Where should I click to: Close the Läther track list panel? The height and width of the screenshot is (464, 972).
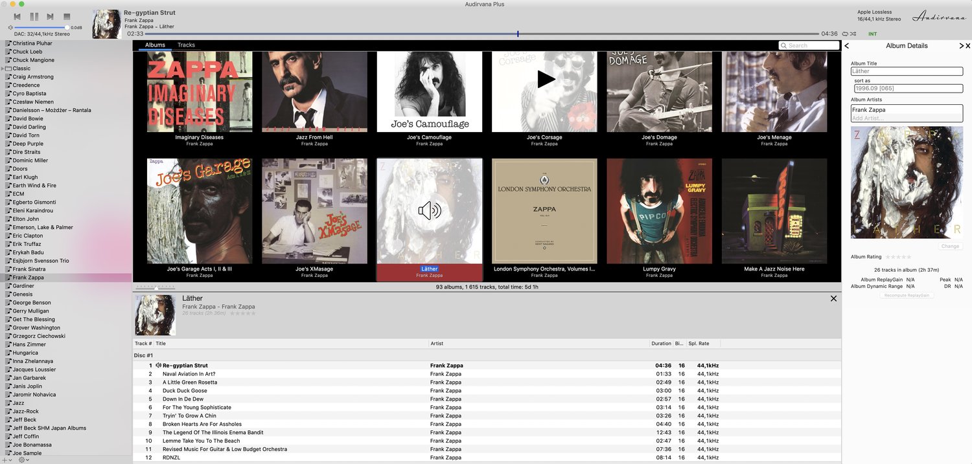coord(833,298)
